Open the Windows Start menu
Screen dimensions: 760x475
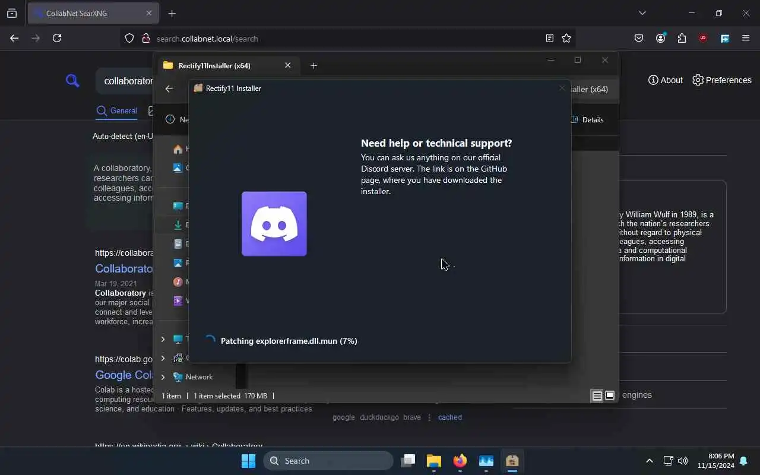tap(248, 461)
